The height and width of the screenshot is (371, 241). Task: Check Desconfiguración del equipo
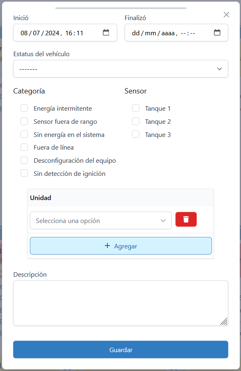pyautogui.click(x=24, y=160)
